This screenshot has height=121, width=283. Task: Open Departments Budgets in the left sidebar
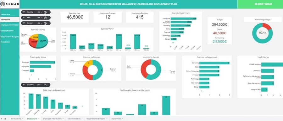click(x=10, y=37)
